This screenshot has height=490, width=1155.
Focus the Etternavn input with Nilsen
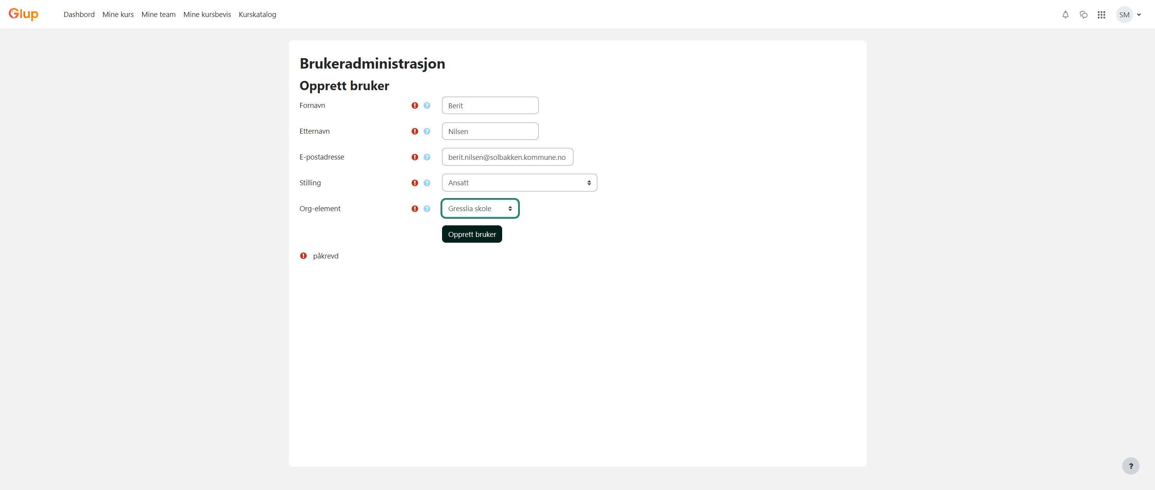tap(490, 131)
